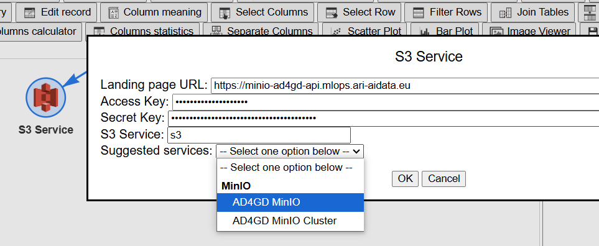Open the Filter Rows tool
Viewport: 599px width, 246px height.
tap(446, 12)
